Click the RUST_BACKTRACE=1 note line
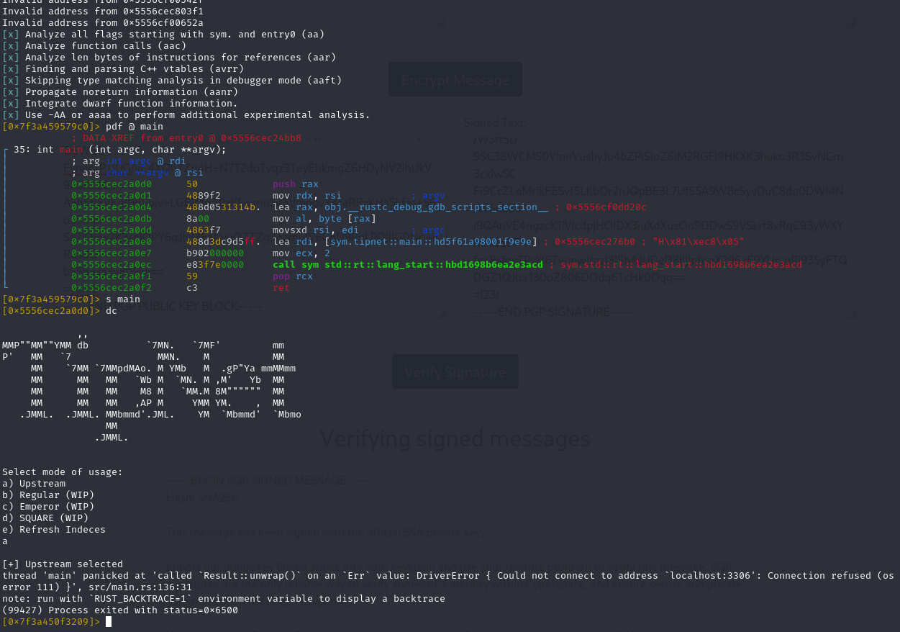 224,599
